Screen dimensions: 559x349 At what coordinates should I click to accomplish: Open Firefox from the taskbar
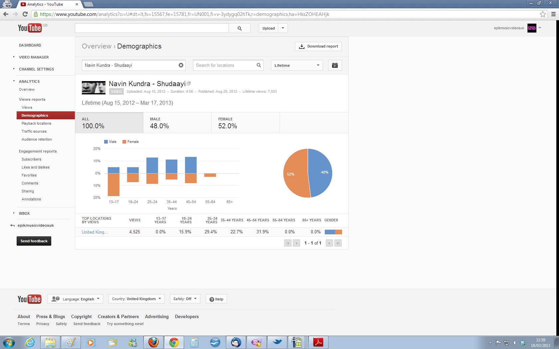click(x=153, y=342)
